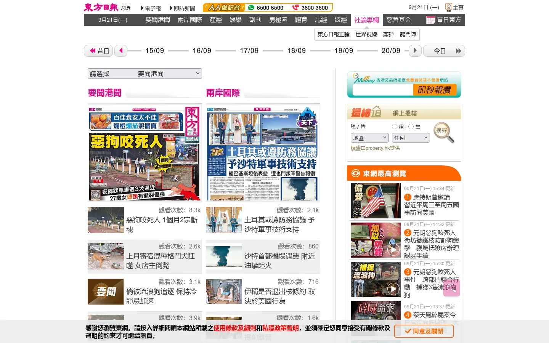549x343 pixels.
Task: Click the next date arrow
Action: [415, 51]
